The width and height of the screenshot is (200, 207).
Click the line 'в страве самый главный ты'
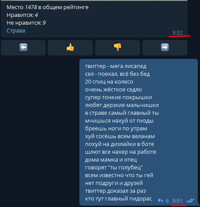pos(122,113)
